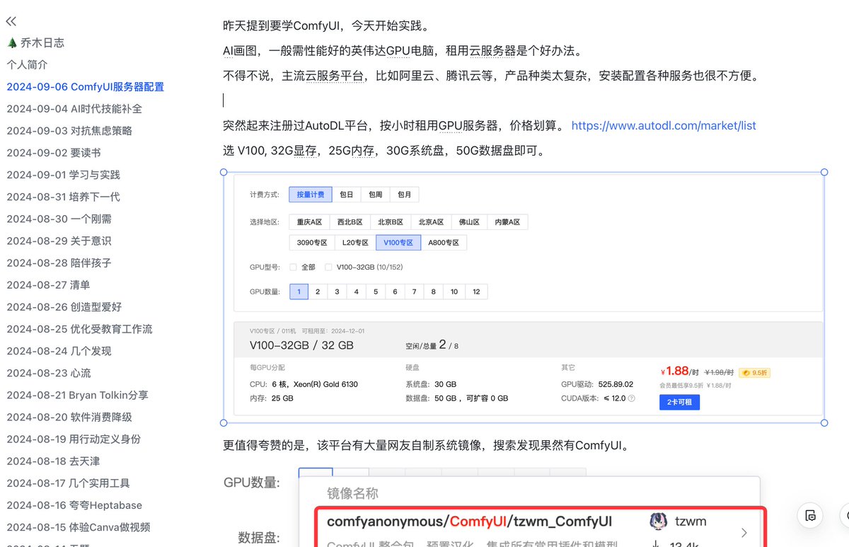The image size is (849, 547).
Task: Select the 2024-09-06 ComfyUI服务器配置 entry
Action: [86, 87]
